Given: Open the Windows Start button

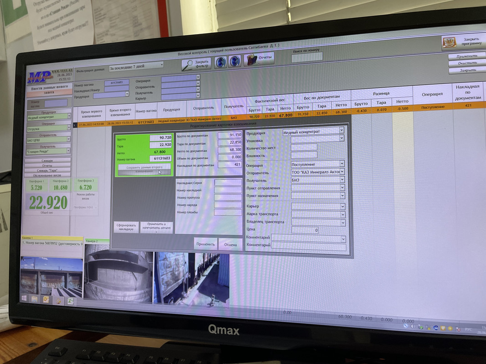Looking at the screenshot, I should (24, 298).
